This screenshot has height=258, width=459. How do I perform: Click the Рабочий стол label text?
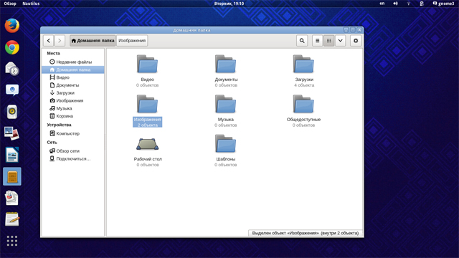coord(148,159)
